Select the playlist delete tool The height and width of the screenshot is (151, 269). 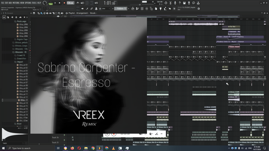[x=44, y=13]
